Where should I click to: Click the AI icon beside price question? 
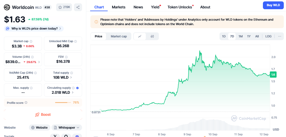point(8,28)
